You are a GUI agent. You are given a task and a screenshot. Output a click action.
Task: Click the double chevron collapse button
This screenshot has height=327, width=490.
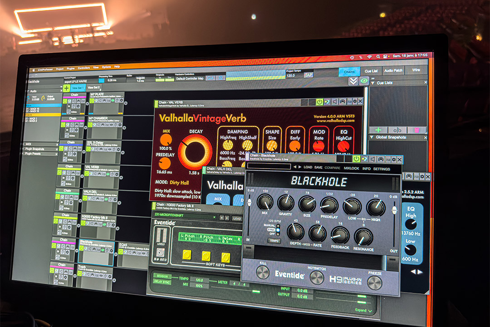(353, 81)
